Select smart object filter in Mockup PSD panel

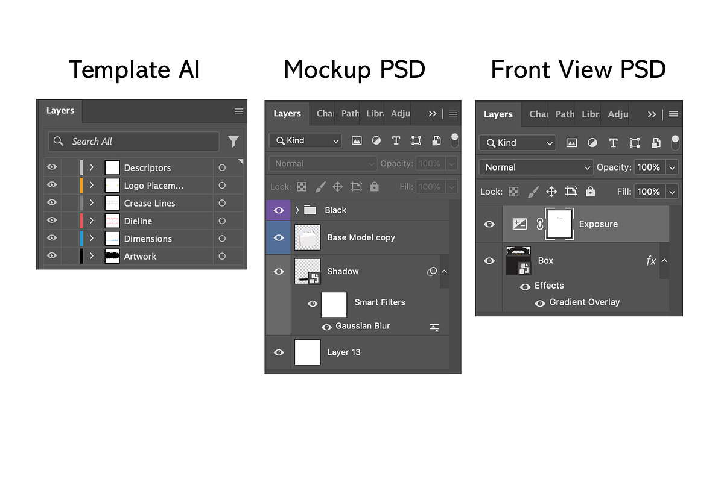tap(436, 140)
